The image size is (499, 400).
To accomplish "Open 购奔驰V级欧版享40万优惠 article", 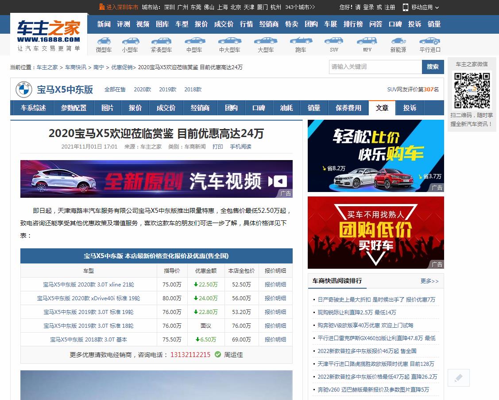I will [x=365, y=325].
